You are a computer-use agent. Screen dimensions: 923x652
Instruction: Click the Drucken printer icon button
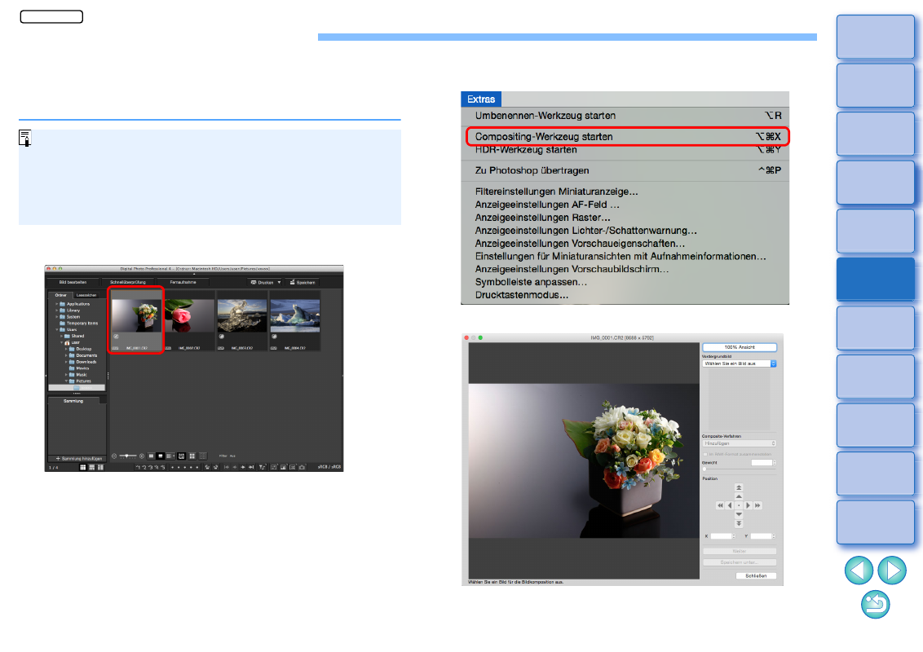click(x=263, y=282)
